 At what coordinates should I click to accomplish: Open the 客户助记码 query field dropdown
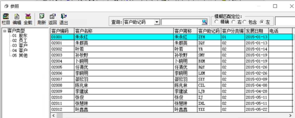(x=157, y=22)
